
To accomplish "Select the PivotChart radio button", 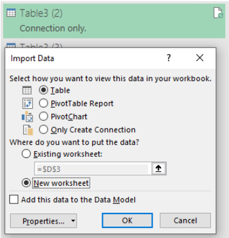I will [43, 116].
